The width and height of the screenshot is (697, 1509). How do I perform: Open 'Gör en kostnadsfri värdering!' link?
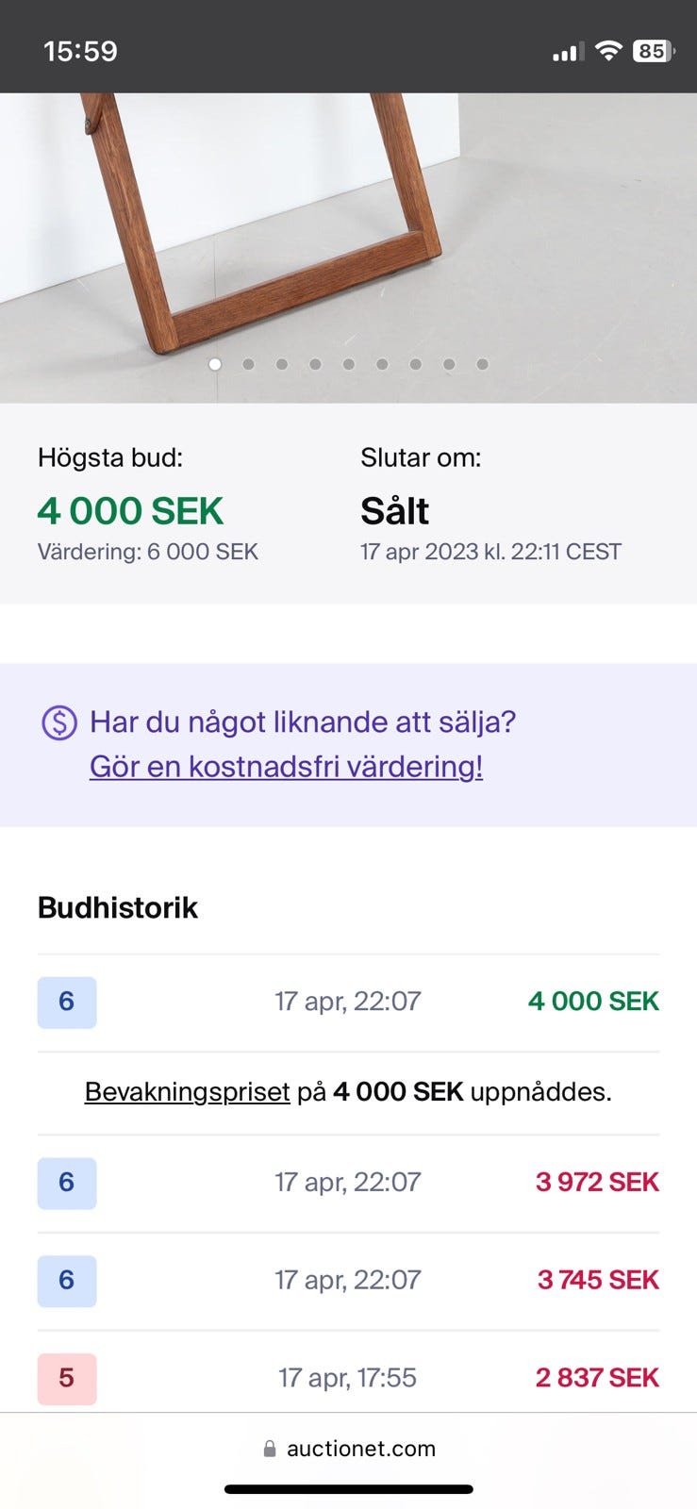[286, 766]
